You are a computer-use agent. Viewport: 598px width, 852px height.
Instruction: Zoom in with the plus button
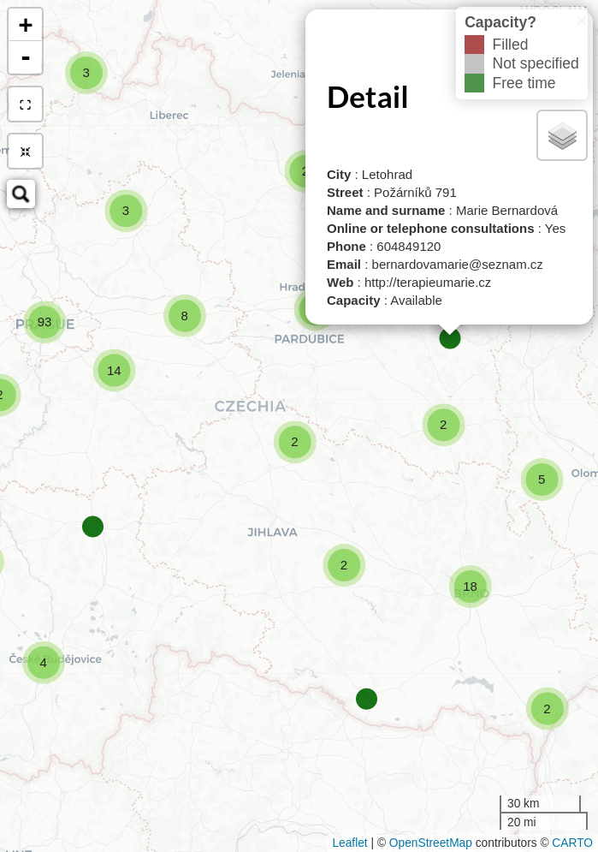coord(25,25)
